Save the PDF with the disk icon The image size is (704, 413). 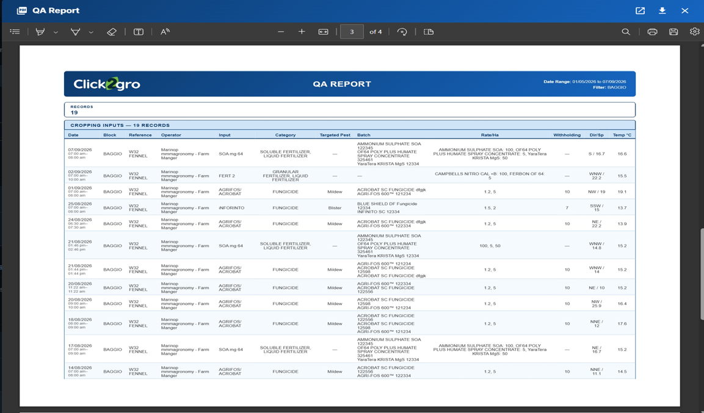click(x=673, y=32)
